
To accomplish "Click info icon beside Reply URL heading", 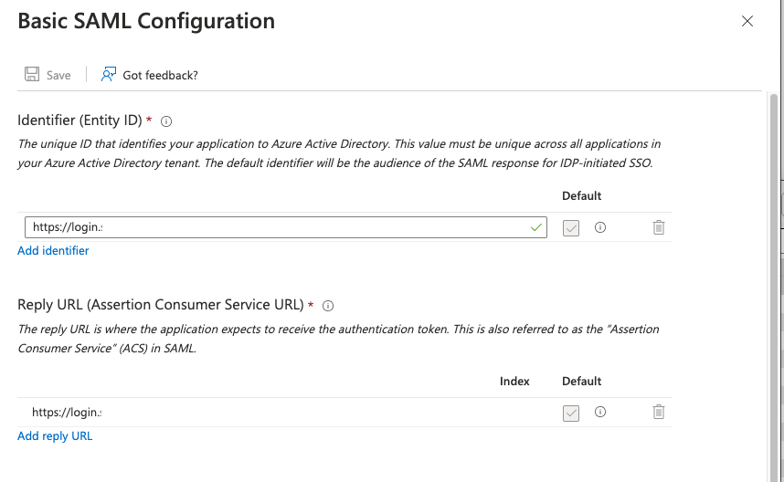I will click(328, 306).
